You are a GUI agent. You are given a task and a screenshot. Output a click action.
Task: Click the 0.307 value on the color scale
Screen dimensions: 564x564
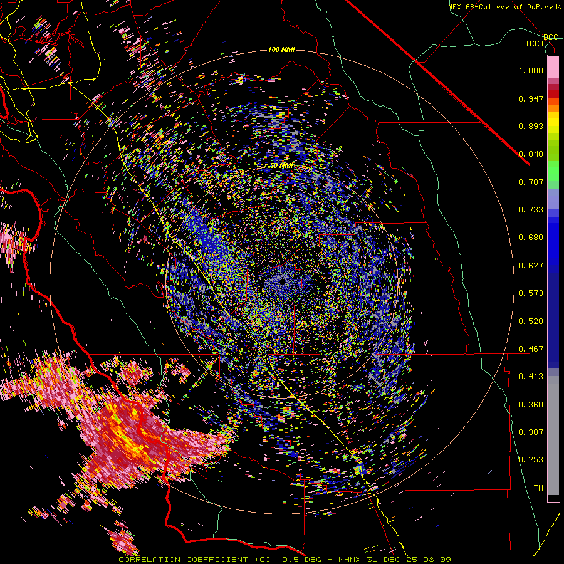(x=531, y=432)
